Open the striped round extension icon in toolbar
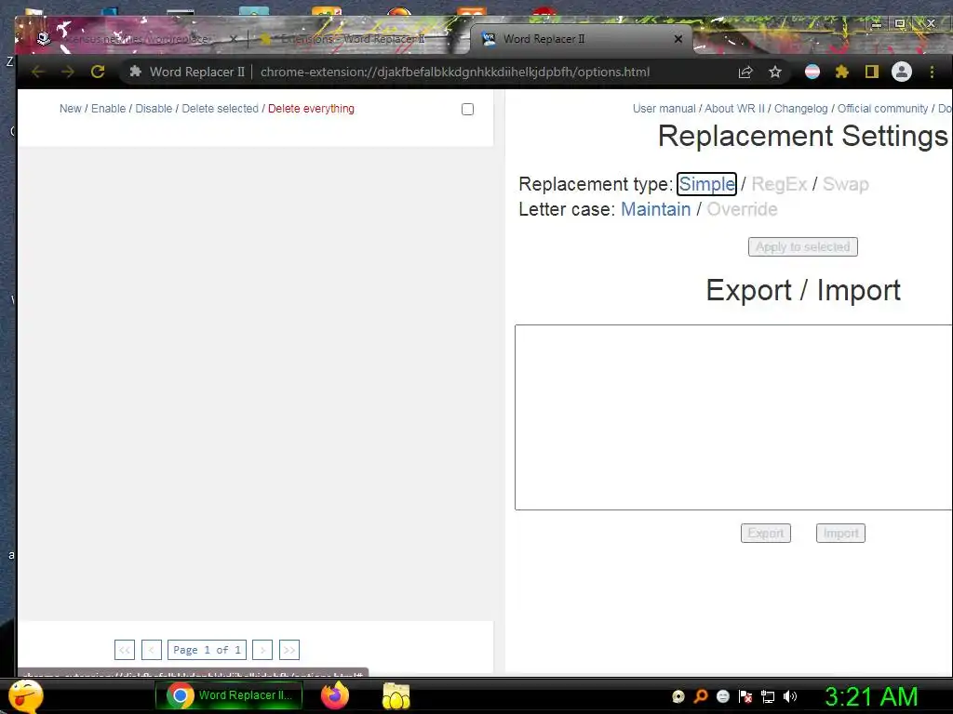The image size is (953, 714). tap(812, 73)
